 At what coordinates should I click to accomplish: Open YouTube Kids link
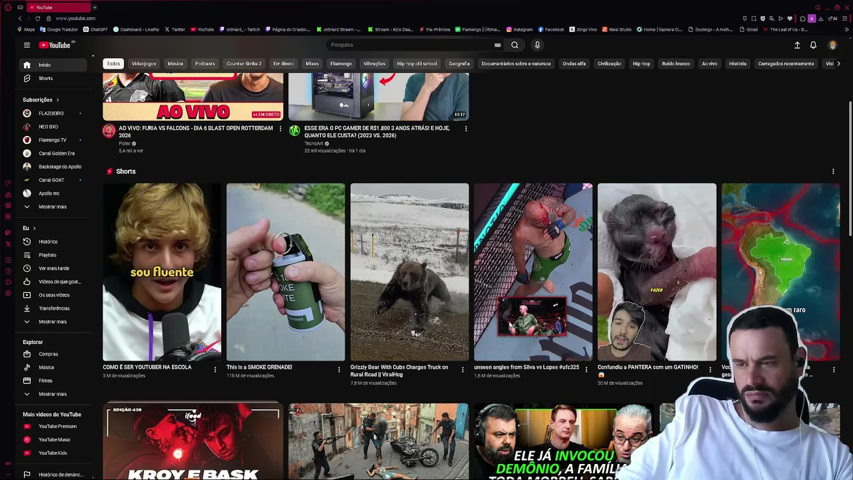53,453
